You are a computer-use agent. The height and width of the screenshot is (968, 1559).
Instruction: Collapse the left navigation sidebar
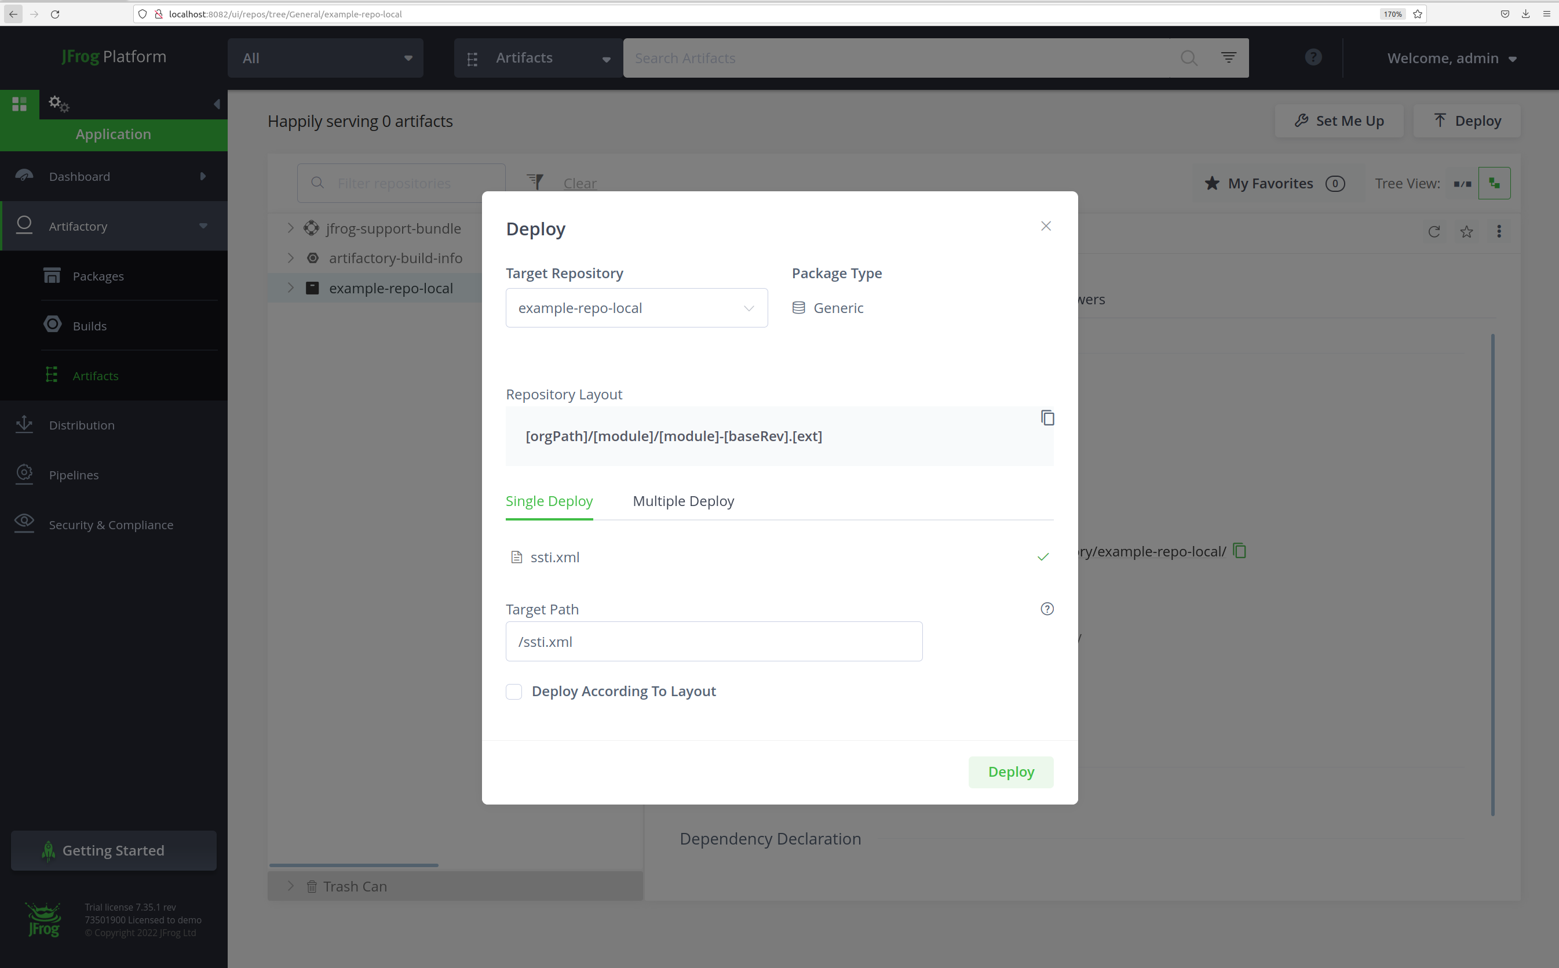pos(217,104)
